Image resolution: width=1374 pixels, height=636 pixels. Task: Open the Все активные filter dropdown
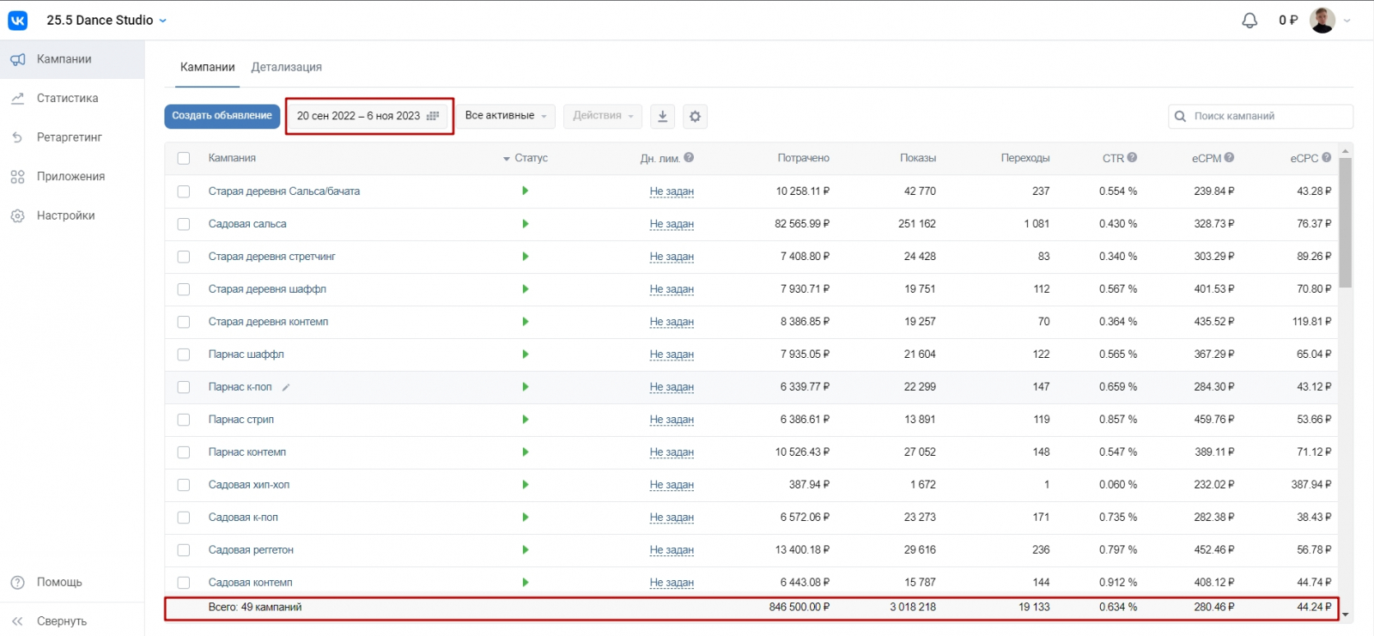tap(505, 116)
